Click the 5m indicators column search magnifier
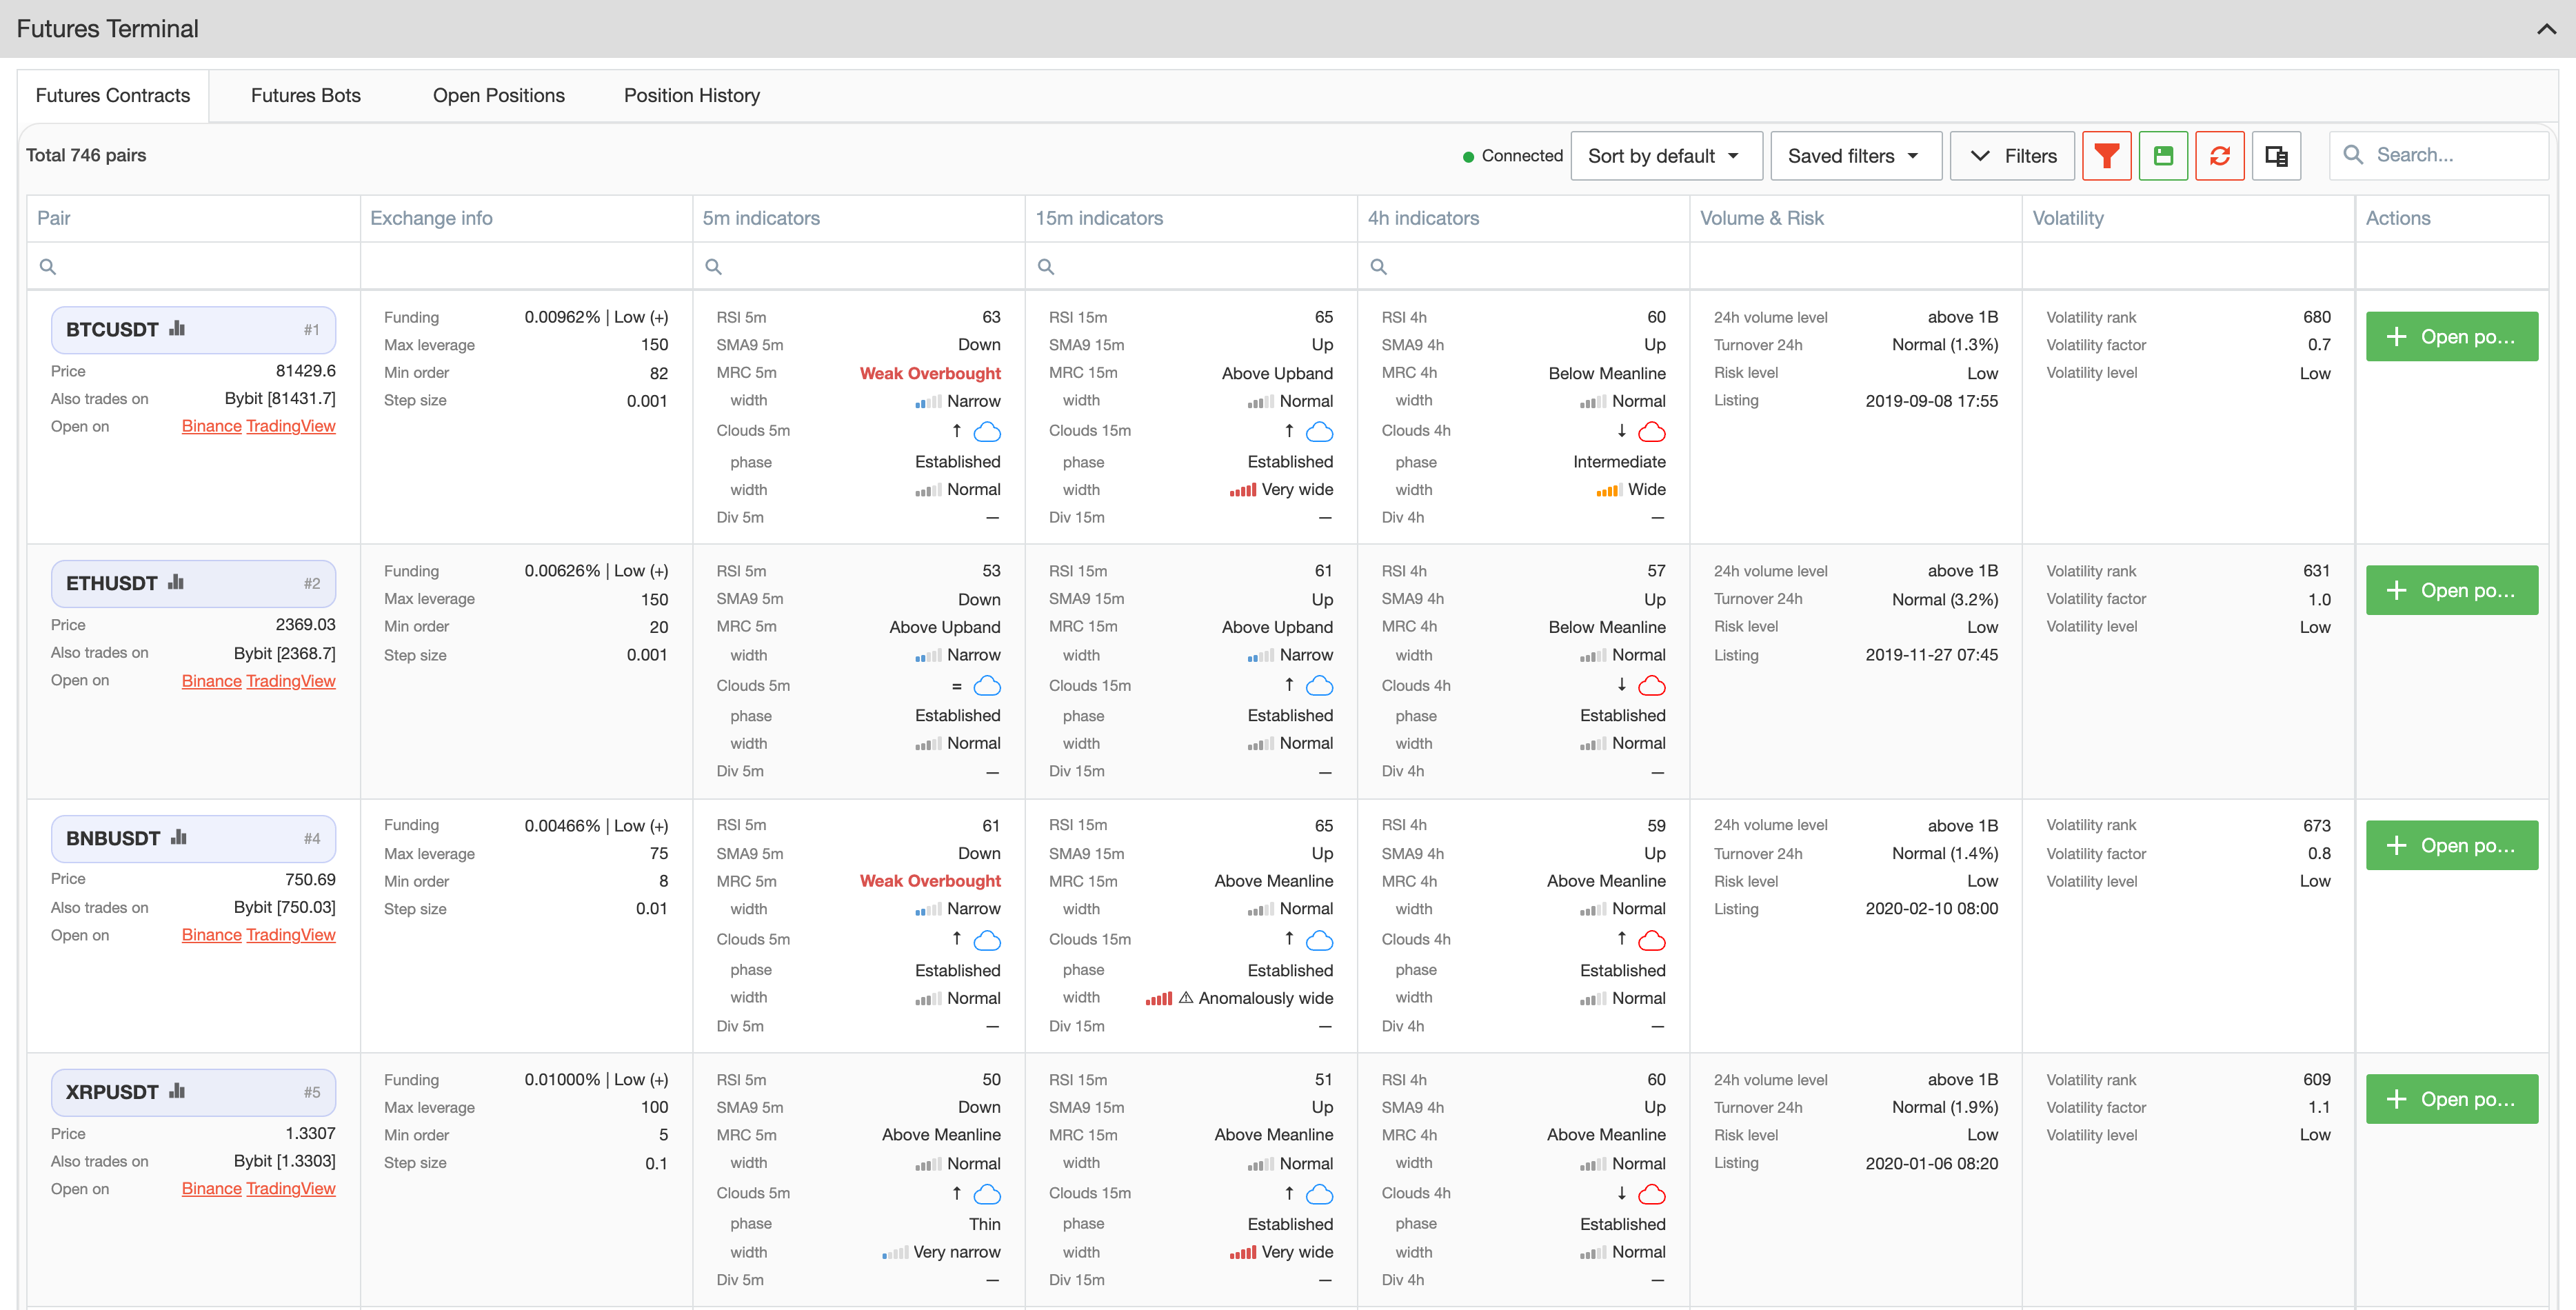This screenshot has height=1310, width=2576. point(713,267)
